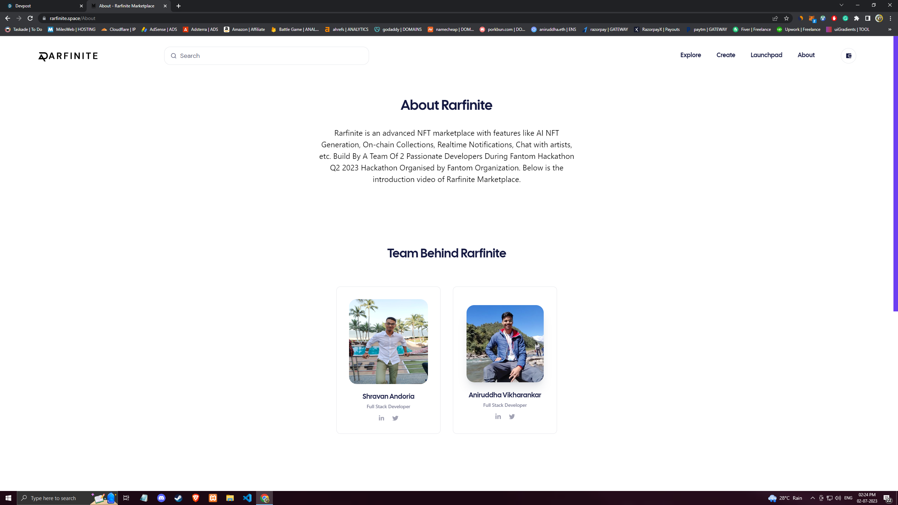Image resolution: width=898 pixels, height=505 pixels.
Task: Click the Rarfinite logo
Action: (68, 56)
